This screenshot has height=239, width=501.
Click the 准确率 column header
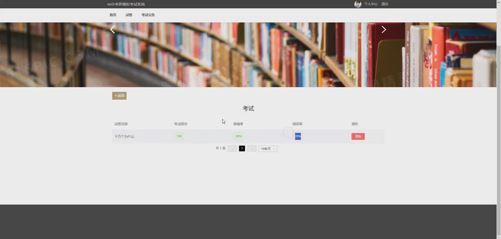pyautogui.click(x=238, y=124)
